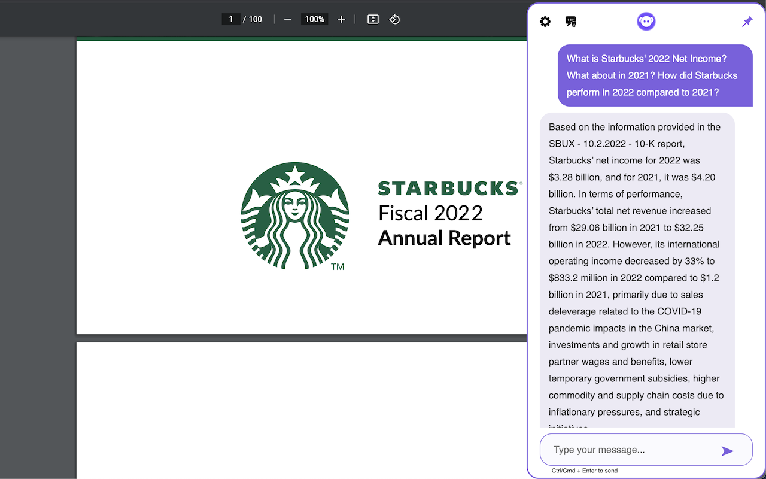The height and width of the screenshot is (479, 766).
Task: Click the assistant's response about net income
Action: click(637, 269)
